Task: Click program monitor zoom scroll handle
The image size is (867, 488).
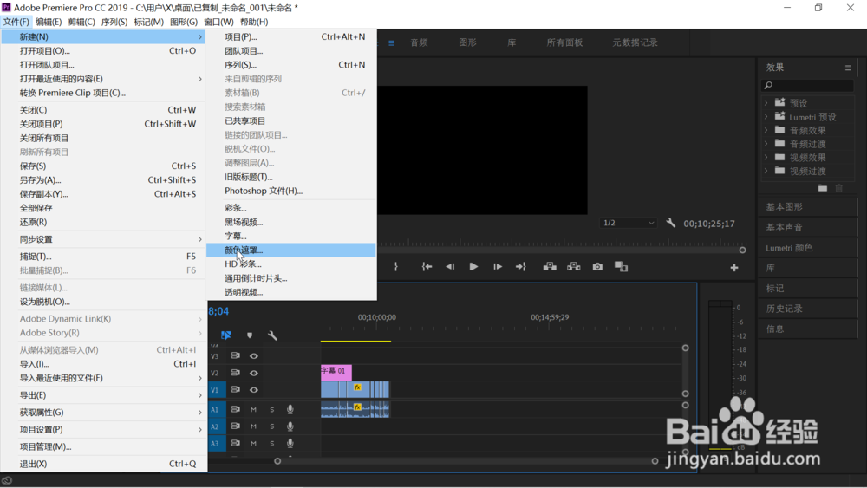Action: coord(743,250)
